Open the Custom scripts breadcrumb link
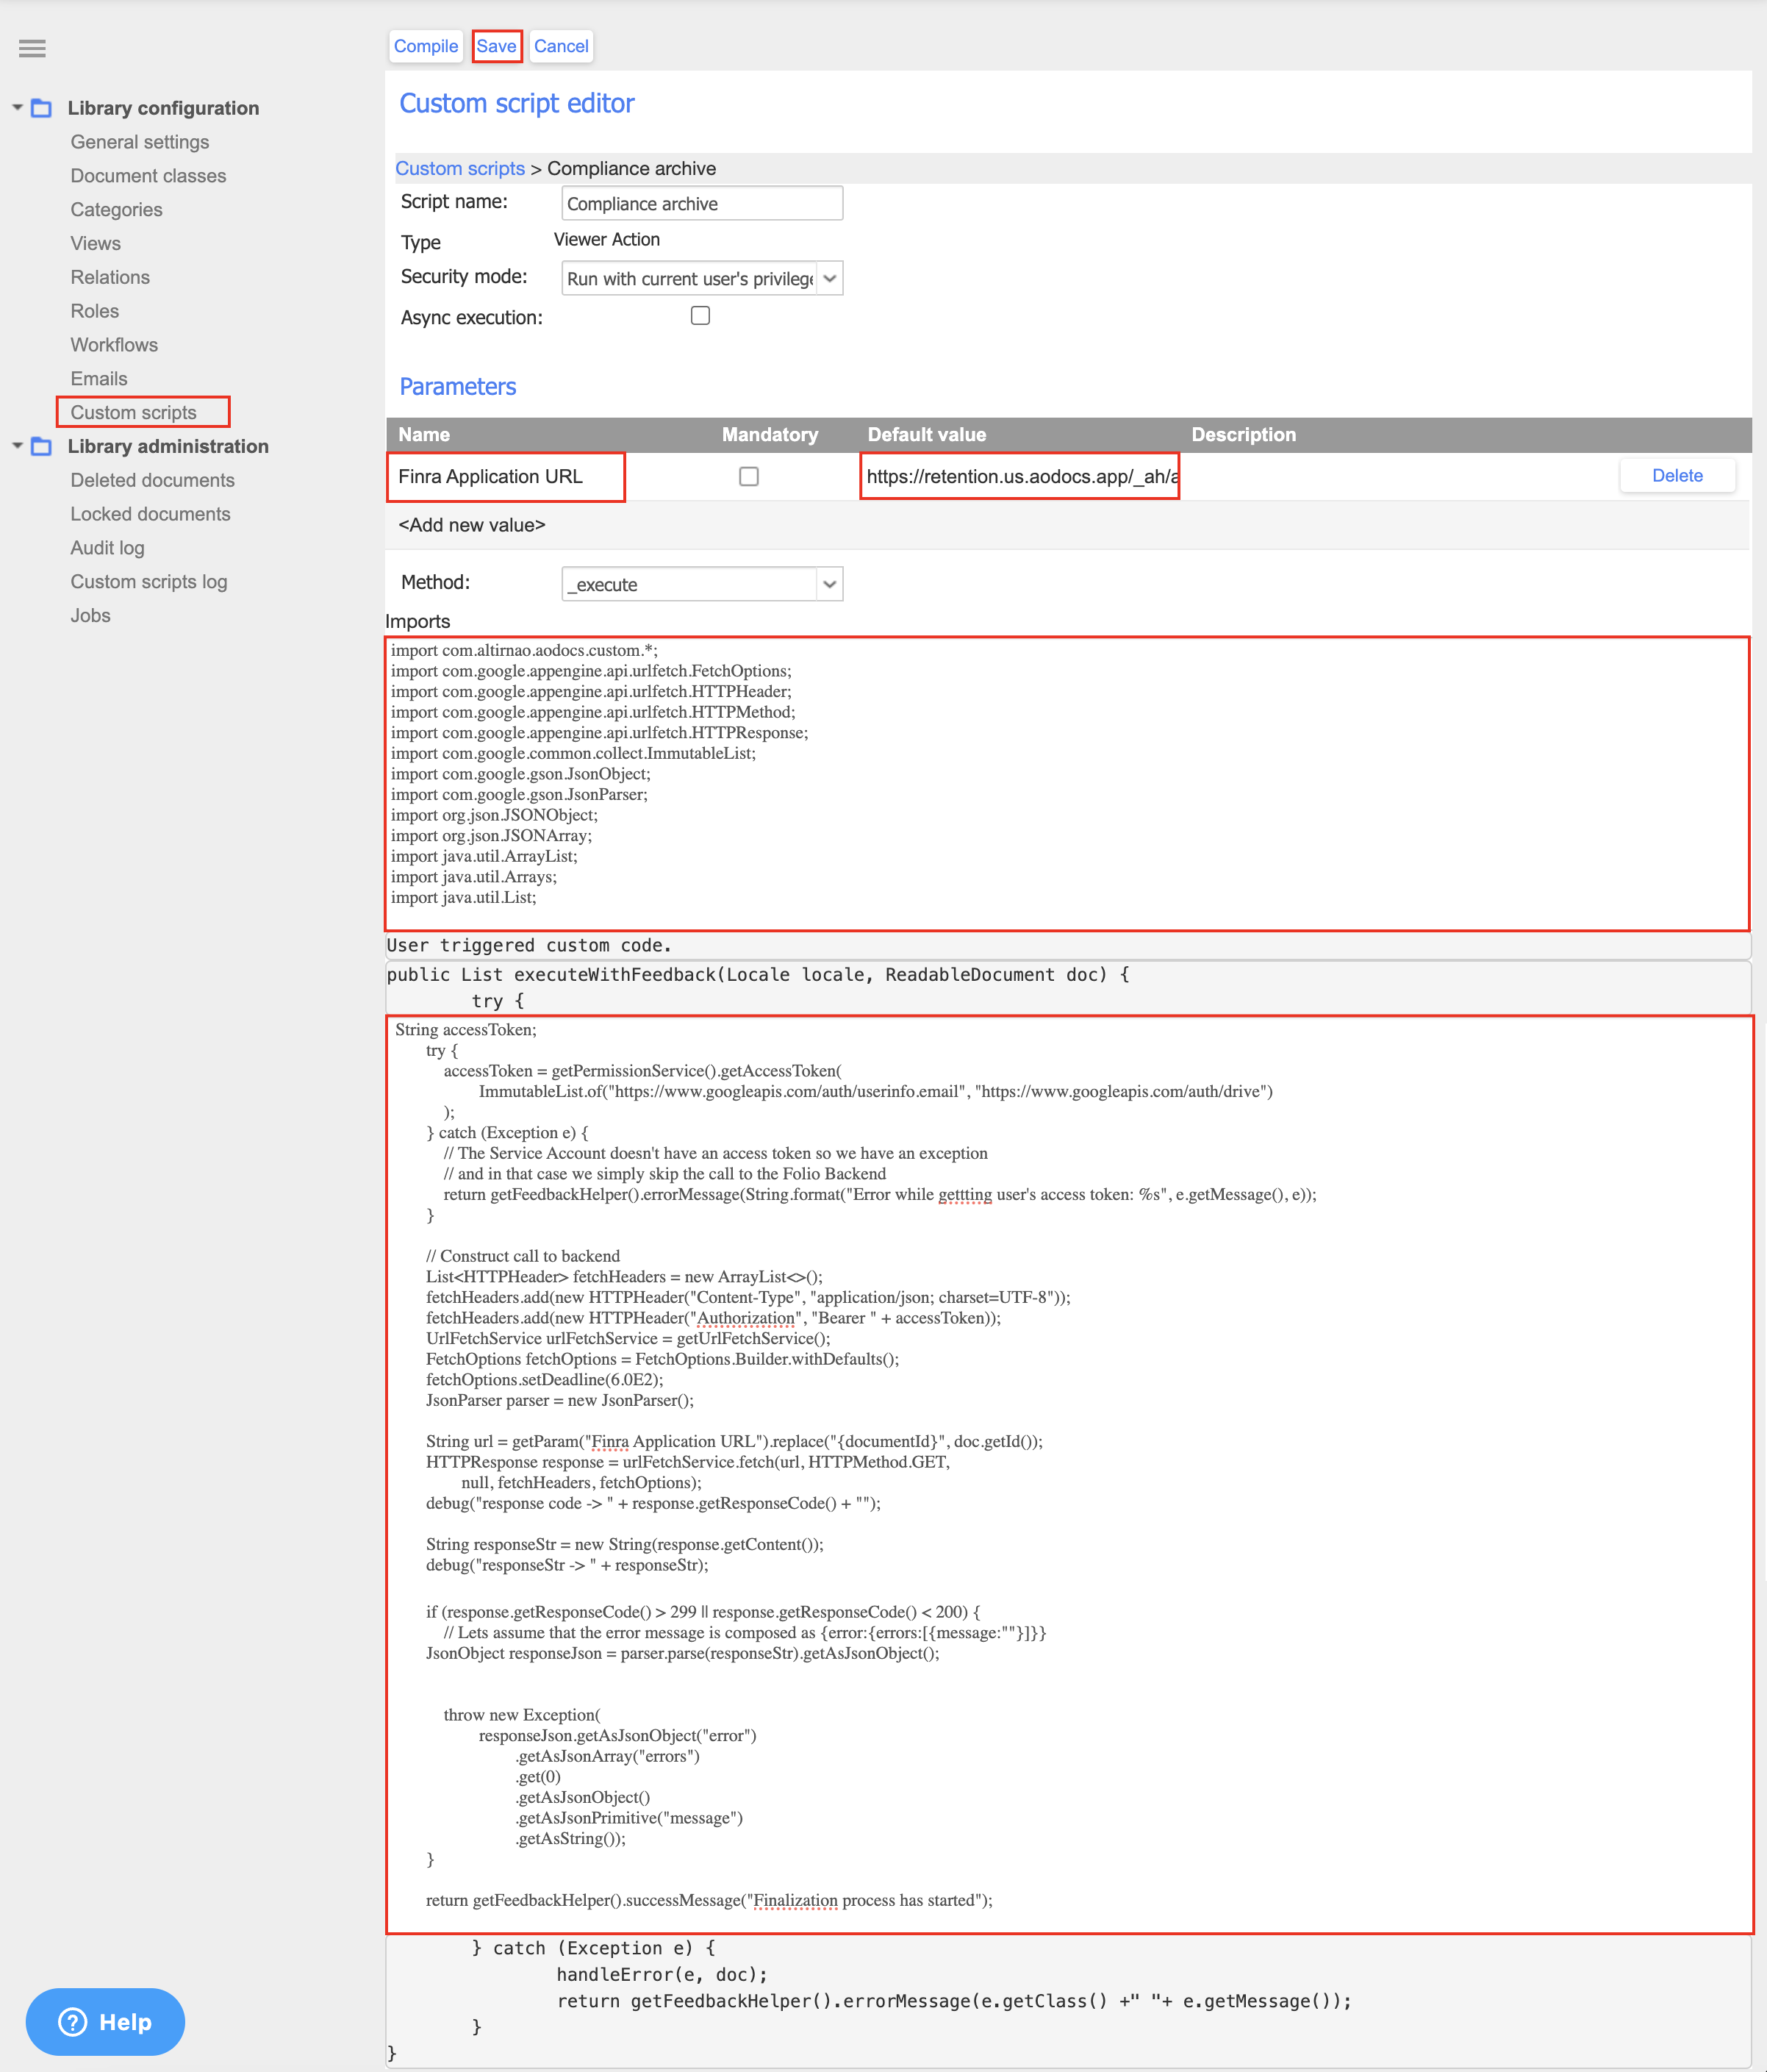Screen dimensions: 1767x2072 pos(459,168)
